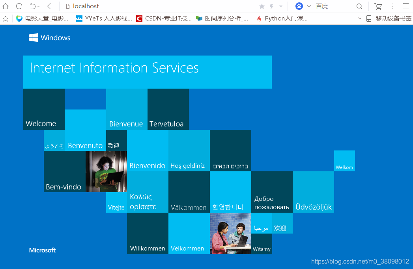Click the lightning speed-mode icon

pyautogui.click(x=271, y=6)
